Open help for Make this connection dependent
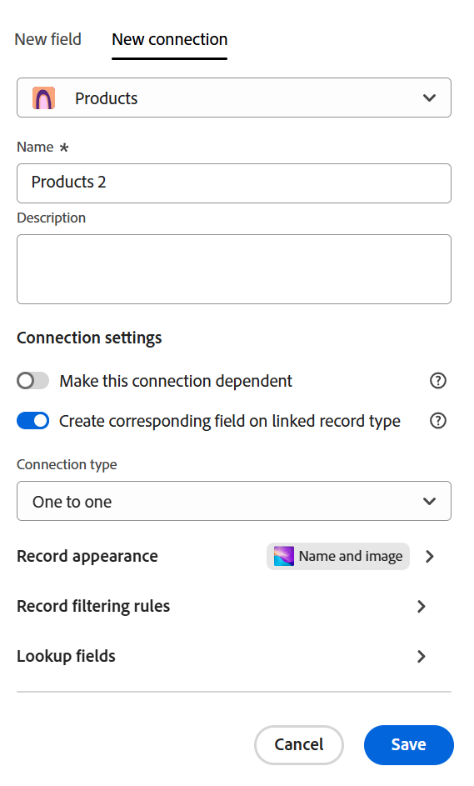The height and width of the screenshot is (786, 474). (438, 381)
